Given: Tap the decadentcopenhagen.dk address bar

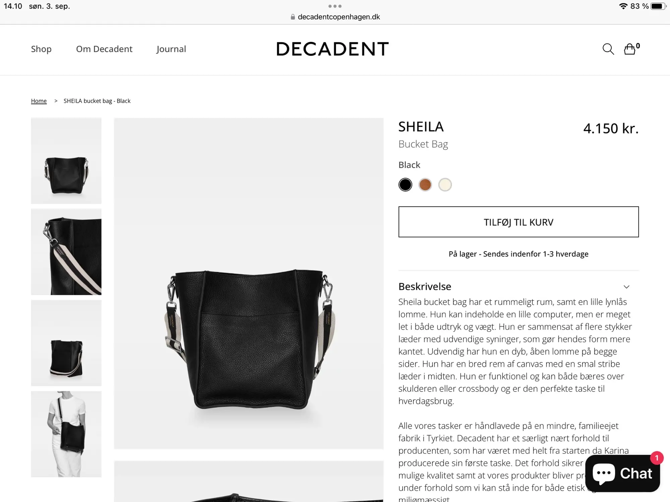Looking at the screenshot, I should pyautogui.click(x=335, y=17).
